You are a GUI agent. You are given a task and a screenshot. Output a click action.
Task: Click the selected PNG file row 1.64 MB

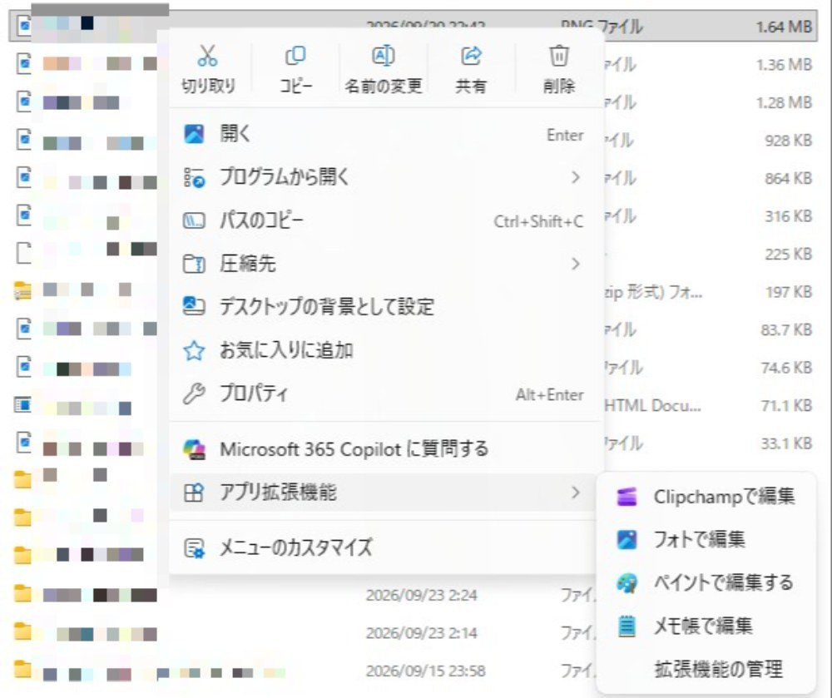tap(413, 26)
